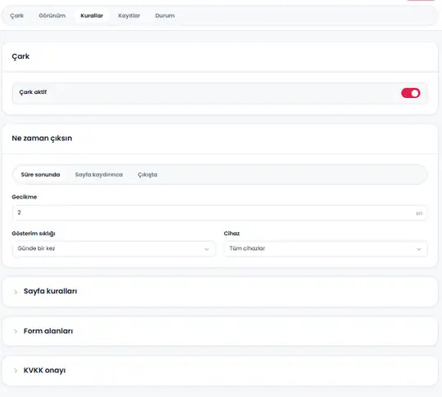442x397 pixels.
Task: Switch to the Çark tab
Action: pyautogui.click(x=17, y=16)
